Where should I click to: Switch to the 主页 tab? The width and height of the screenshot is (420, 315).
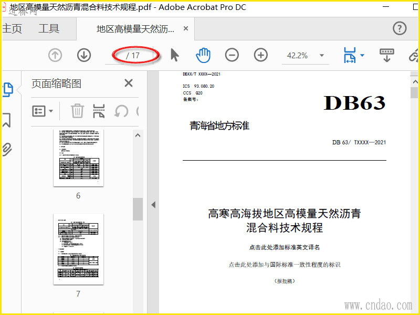point(12,28)
